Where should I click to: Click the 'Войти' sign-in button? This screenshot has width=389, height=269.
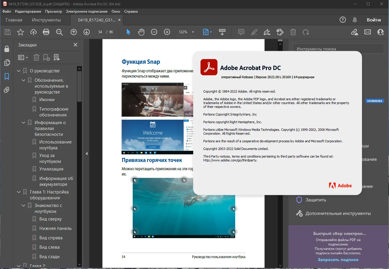point(373,20)
